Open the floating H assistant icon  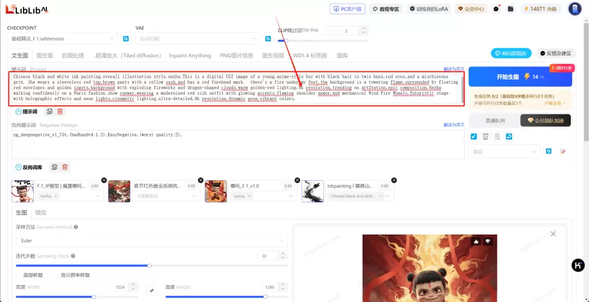(x=578, y=266)
